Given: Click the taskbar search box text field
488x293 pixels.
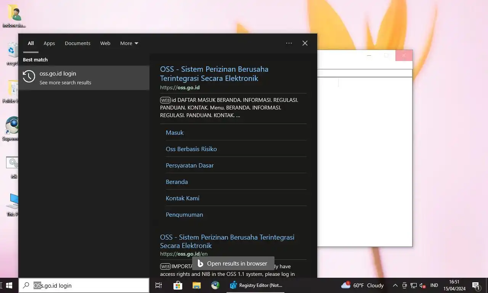Looking at the screenshot, I should pos(84,285).
